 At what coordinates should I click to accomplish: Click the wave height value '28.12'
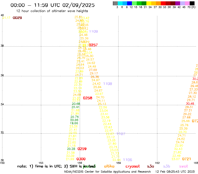(x=192, y=97)
